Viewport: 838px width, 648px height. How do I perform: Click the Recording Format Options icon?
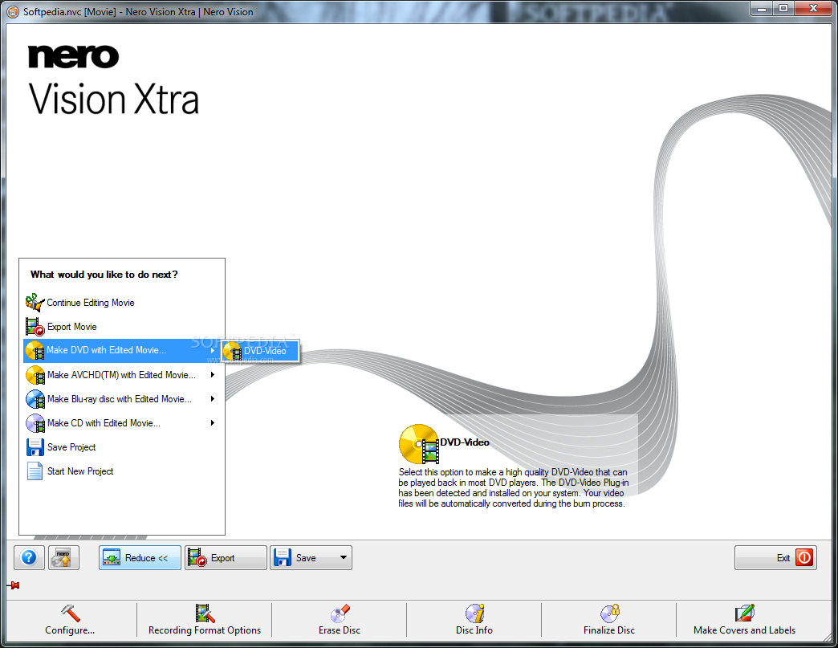205,613
